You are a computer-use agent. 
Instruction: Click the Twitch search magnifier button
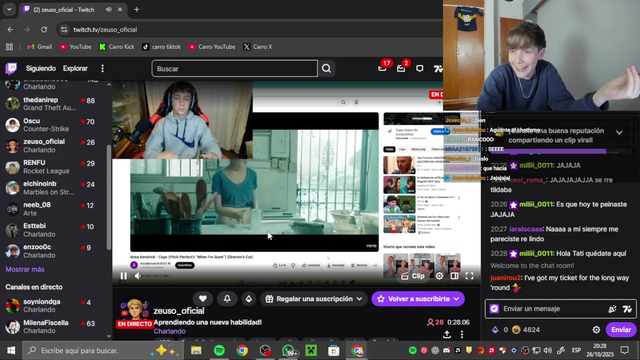click(326, 68)
